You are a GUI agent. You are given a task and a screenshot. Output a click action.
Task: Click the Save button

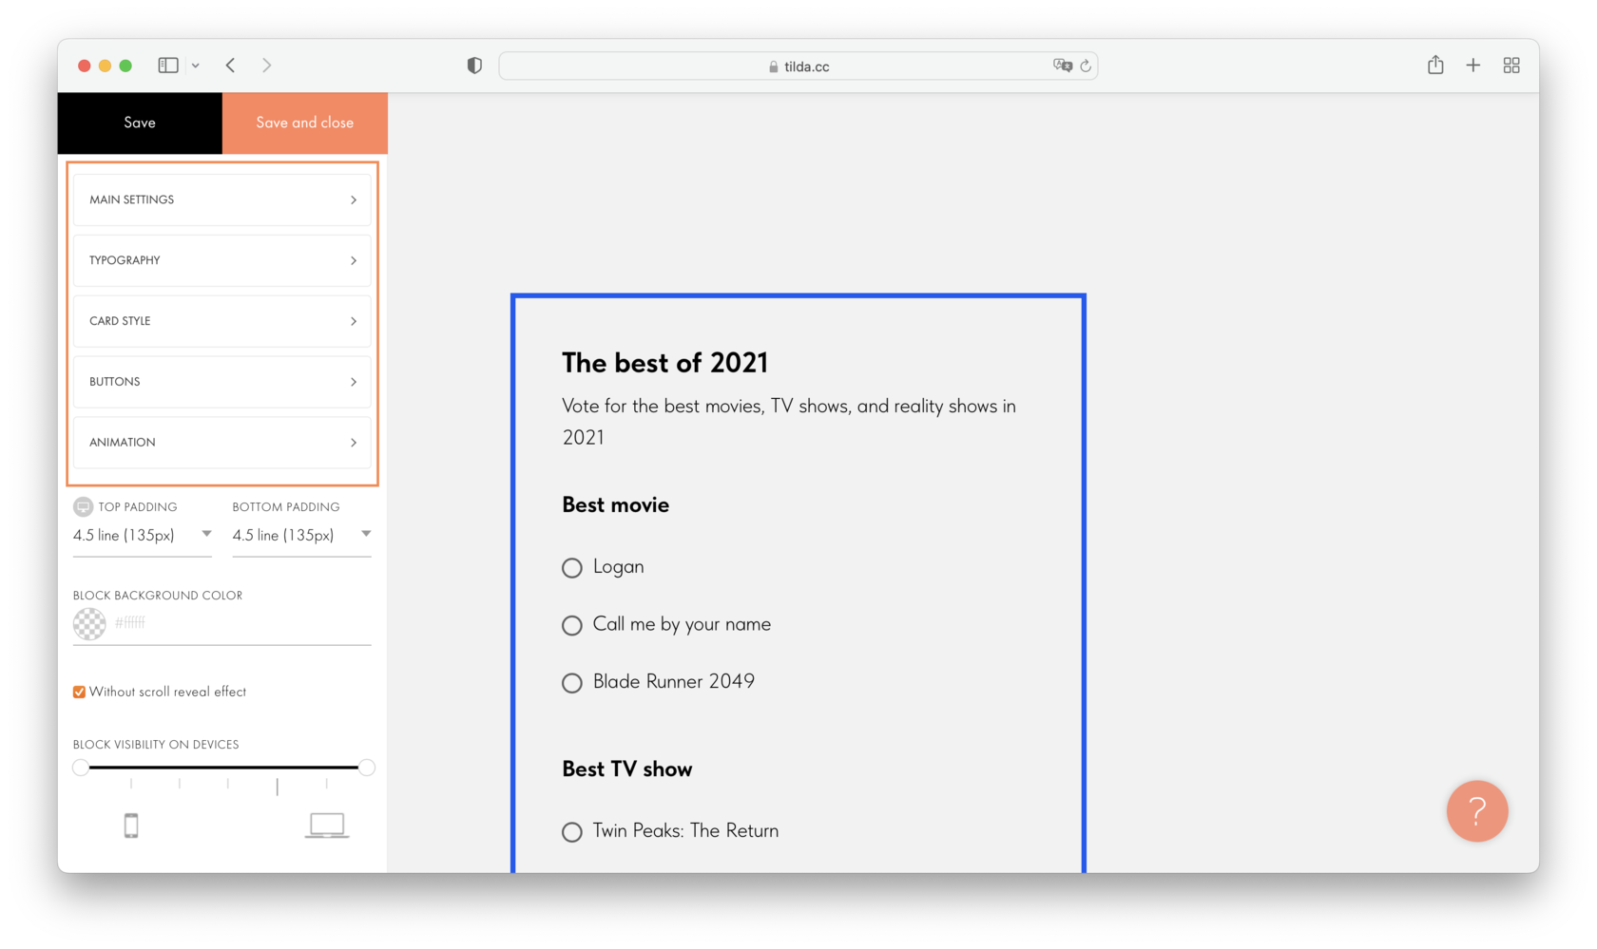point(140,123)
